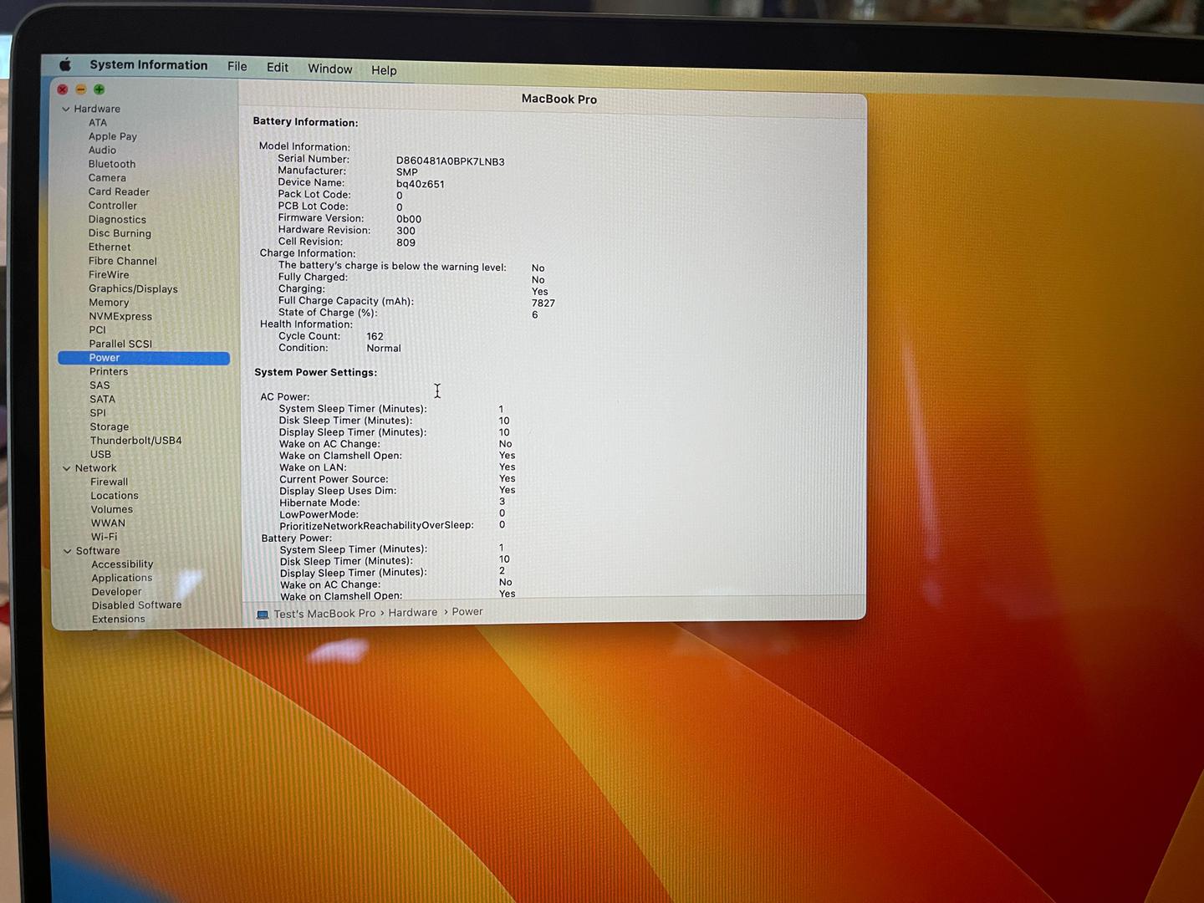Screen dimensions: 1204x903
Task: Select PCI in the sidebar
Action: point(98,329)
